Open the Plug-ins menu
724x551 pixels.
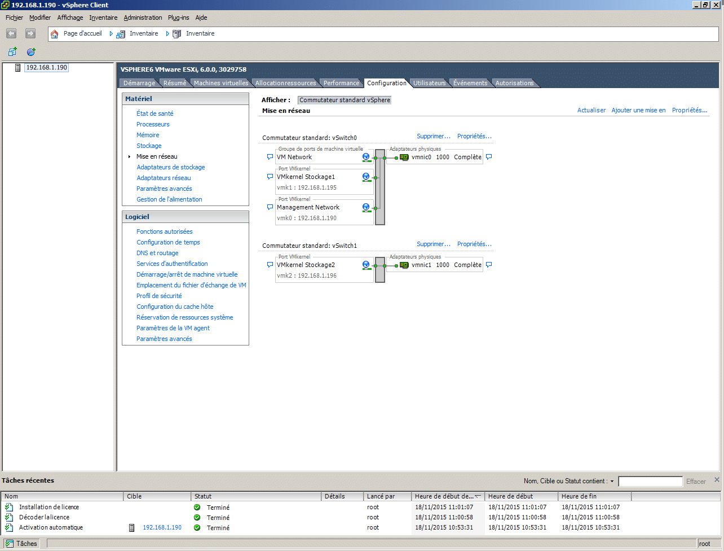tap(178, 18)
